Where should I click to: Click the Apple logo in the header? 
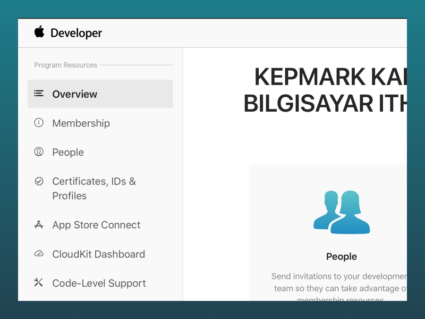click(x=38, y=32)
